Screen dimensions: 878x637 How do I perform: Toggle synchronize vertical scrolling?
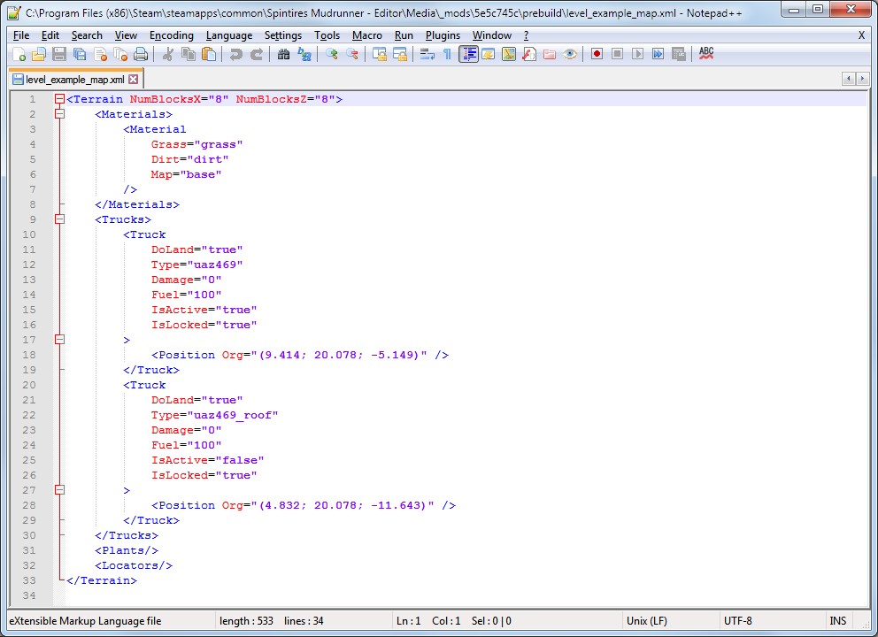pyautogui.click(x=380, y=54)
